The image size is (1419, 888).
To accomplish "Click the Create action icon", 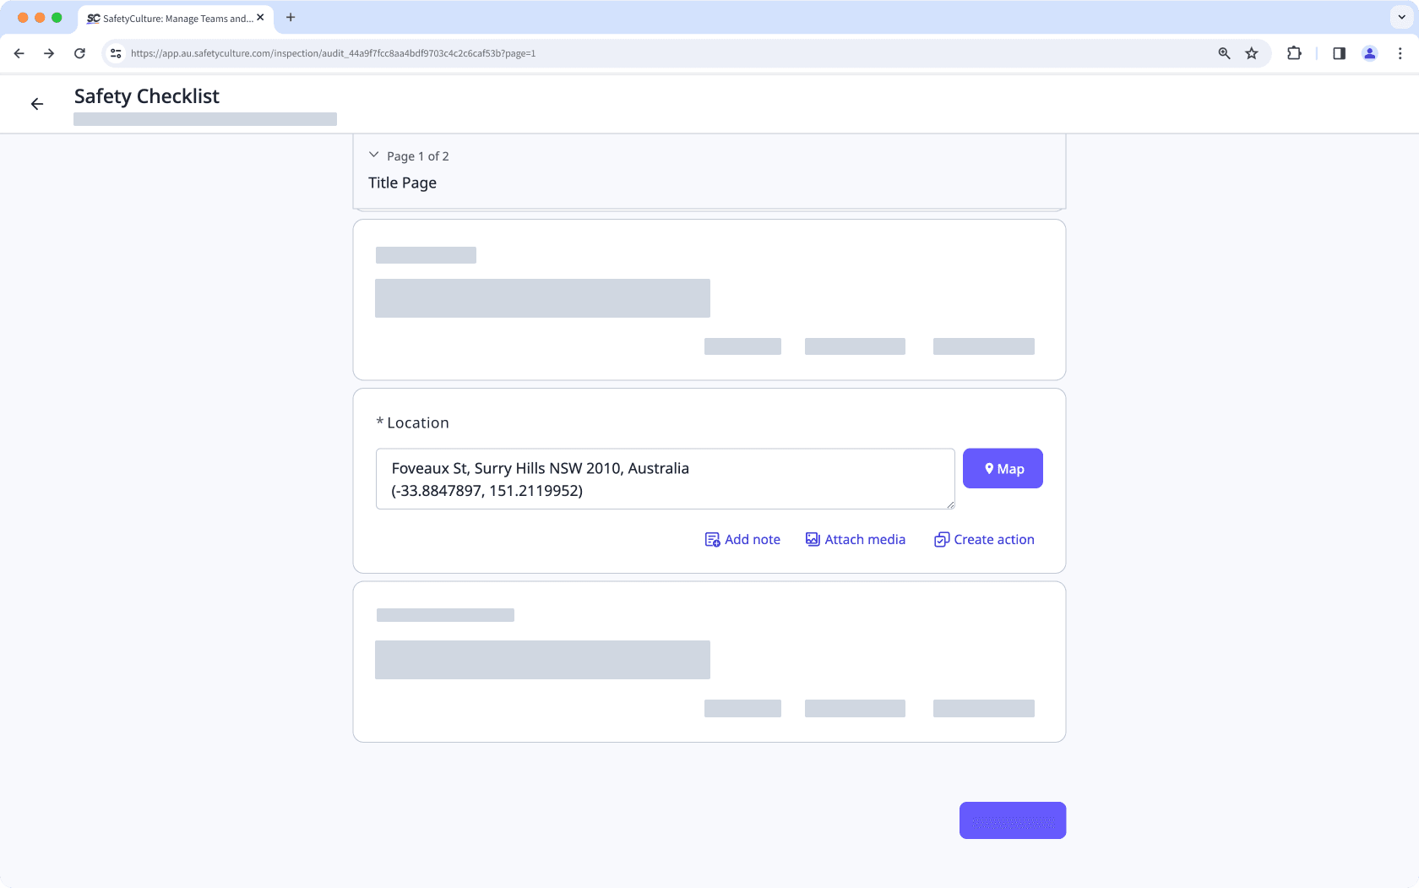I will 942,540.
